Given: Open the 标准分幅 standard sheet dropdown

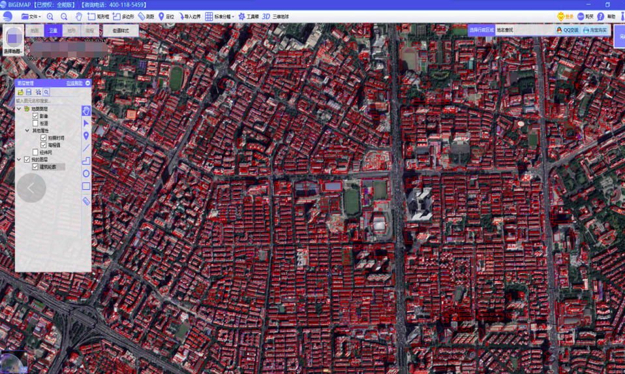Looking at the screenshot, I should pyautogui.click(x=220, y=16).
